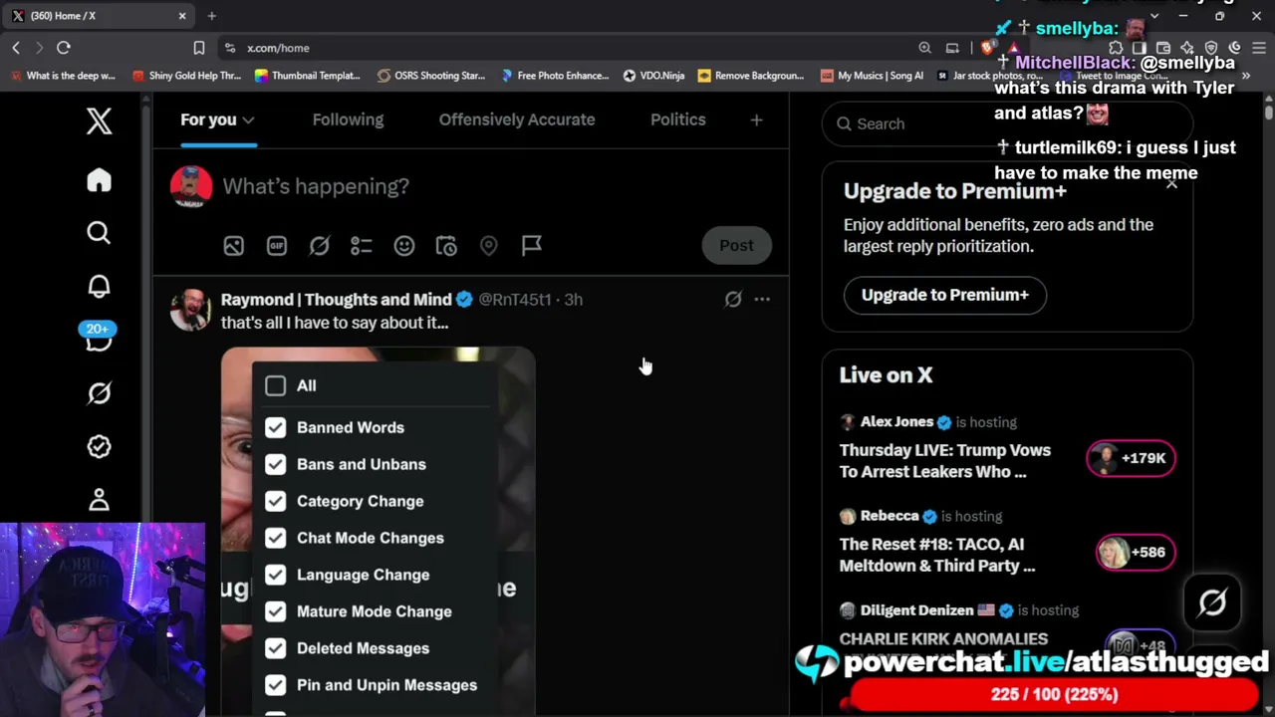Reload the x.com page
This screenshot has width=1275, height=717.
point(63,48)
